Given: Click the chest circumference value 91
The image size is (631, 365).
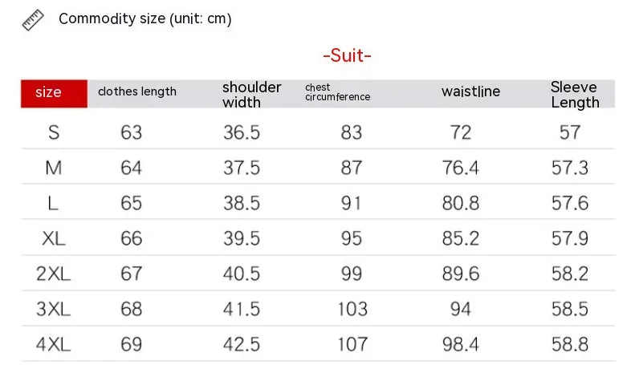Looking at the screenshot, I should coord(352,203).
